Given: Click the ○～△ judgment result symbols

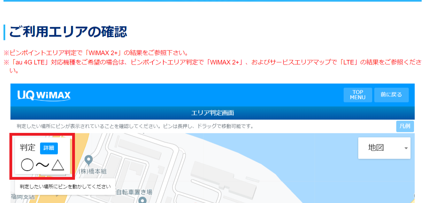Looking at the screenshot, I should pyautogui.click(x=43, y=165).
